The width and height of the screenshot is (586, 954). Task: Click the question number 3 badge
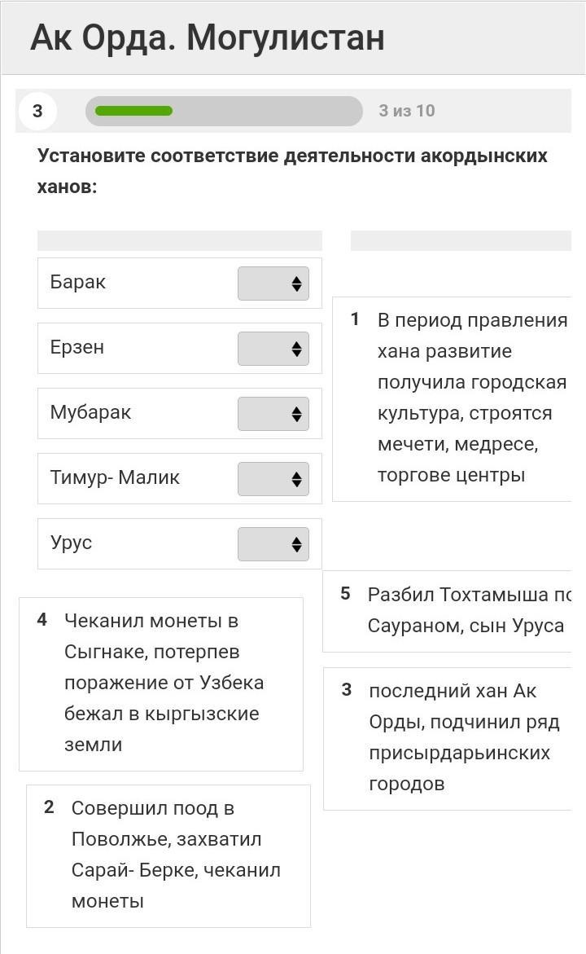pos(37,111)
